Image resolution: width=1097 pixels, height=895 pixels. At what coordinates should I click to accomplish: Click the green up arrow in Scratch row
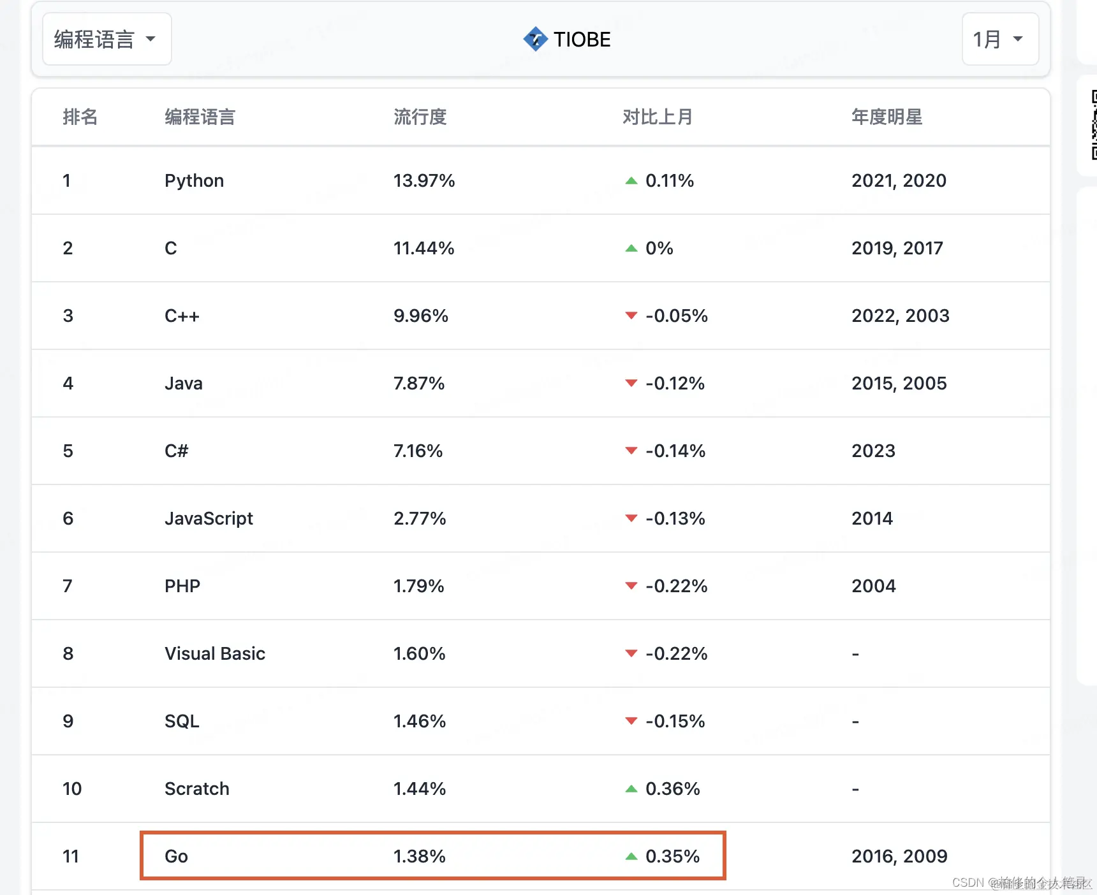(x=631, y=789)
